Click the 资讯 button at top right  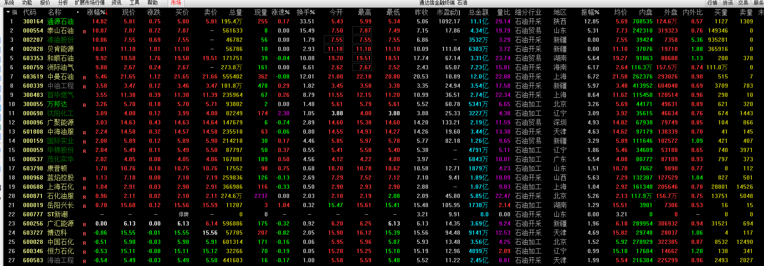point(728,3)
